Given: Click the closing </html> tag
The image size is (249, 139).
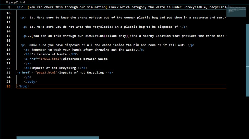Looking at the screenshot, I should [x=23, y=86].
